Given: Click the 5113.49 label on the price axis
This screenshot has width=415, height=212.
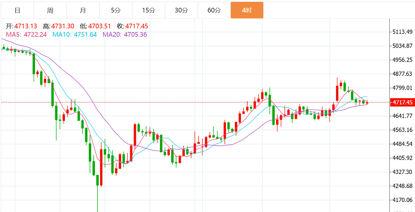Looking at the screenshot, I should 403,32.
